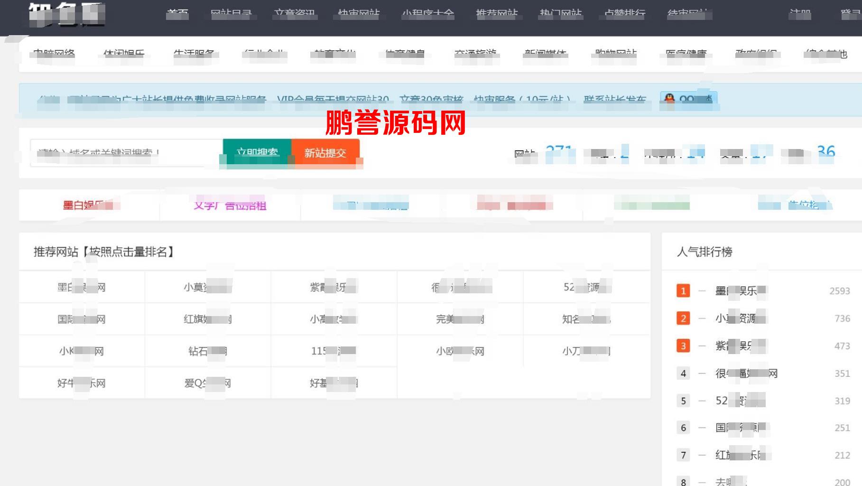
Task: Open the 好牛 recommended site cell
Action: click(82, 383)
